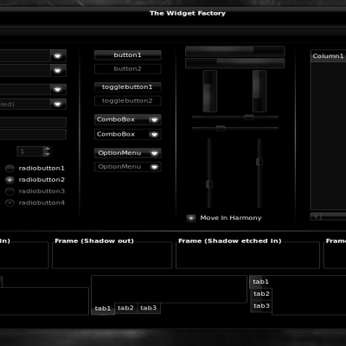Open the second ComboBox arrow
346x346 pixels.
click(155, 134)
